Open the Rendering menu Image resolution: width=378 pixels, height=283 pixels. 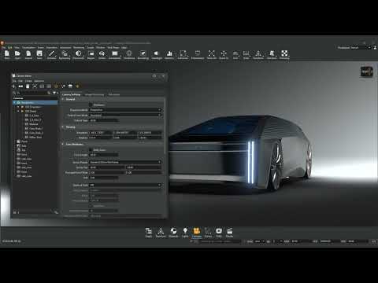pos(79,48)
